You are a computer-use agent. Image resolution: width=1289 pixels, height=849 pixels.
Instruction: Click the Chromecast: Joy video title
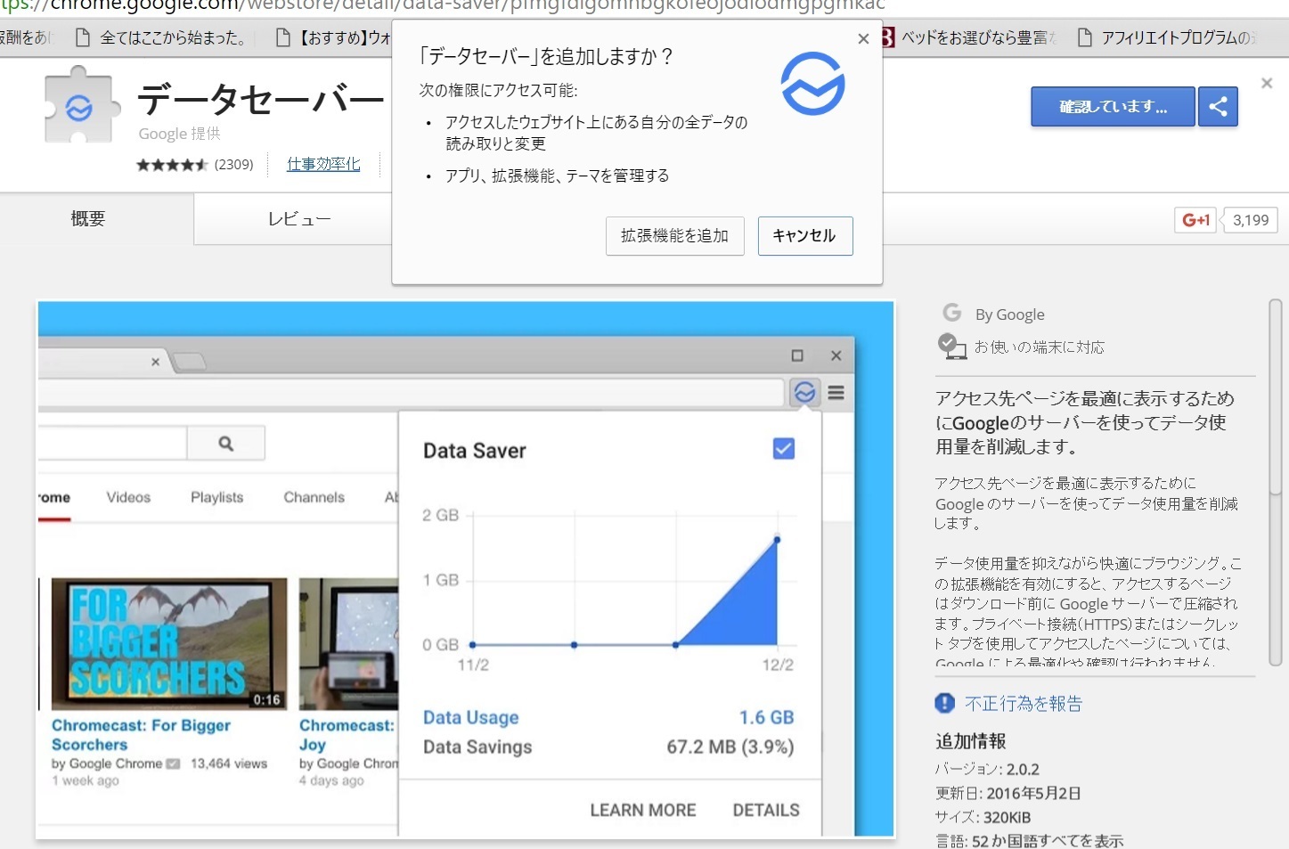[x=347, y=735]
